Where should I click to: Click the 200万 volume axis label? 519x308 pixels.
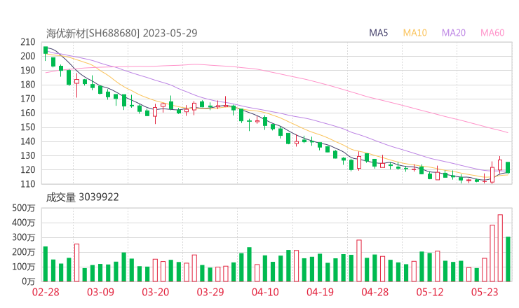[24, 252]
